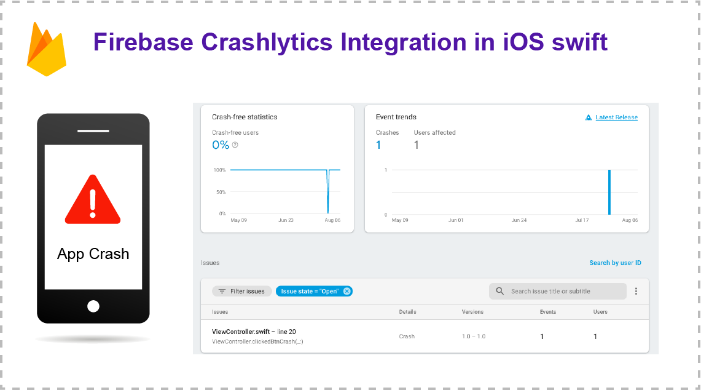The image size is (701, 390).
Task: Click the crash dip in Crash-free statistics chart
Action: tap(327, 191)
